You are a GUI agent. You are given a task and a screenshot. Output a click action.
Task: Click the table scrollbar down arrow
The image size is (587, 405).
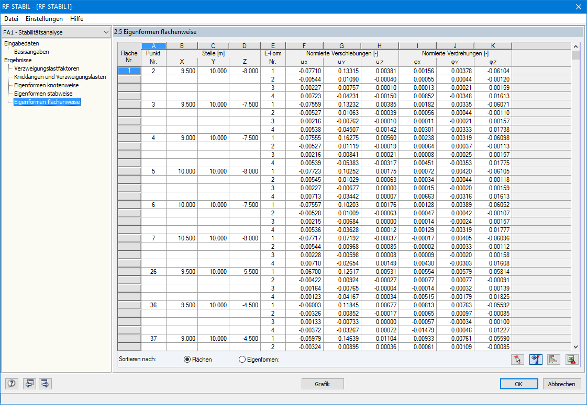click(575, 346)
